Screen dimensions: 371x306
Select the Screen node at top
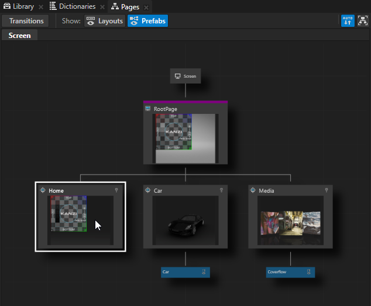185,76
